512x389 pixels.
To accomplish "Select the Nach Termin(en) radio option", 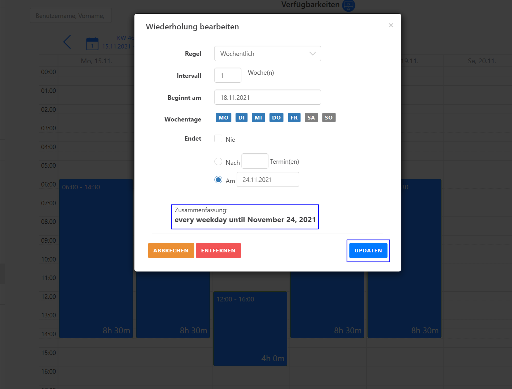I will (218, 162).
